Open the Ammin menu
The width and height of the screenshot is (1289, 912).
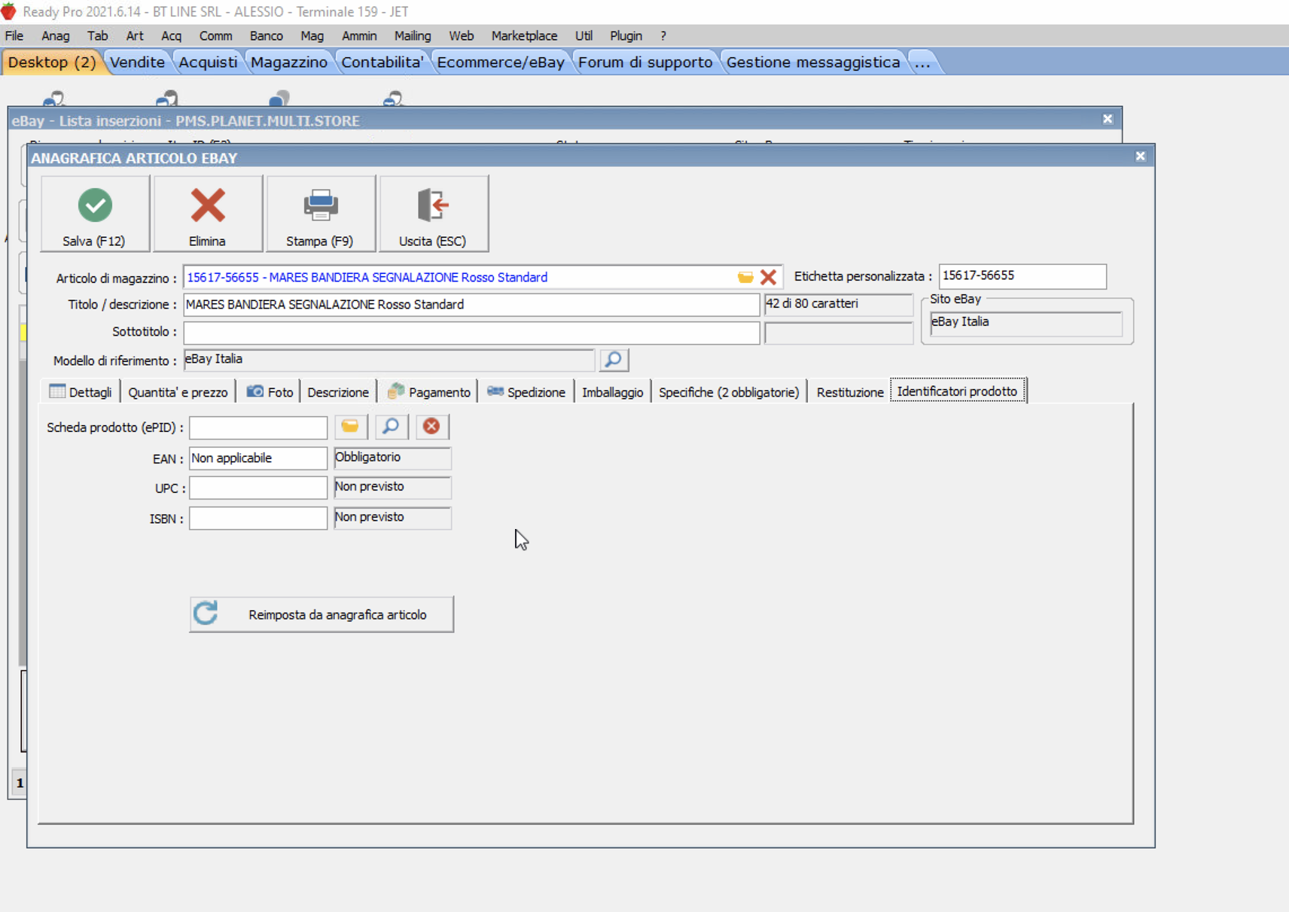pos(359,35)
